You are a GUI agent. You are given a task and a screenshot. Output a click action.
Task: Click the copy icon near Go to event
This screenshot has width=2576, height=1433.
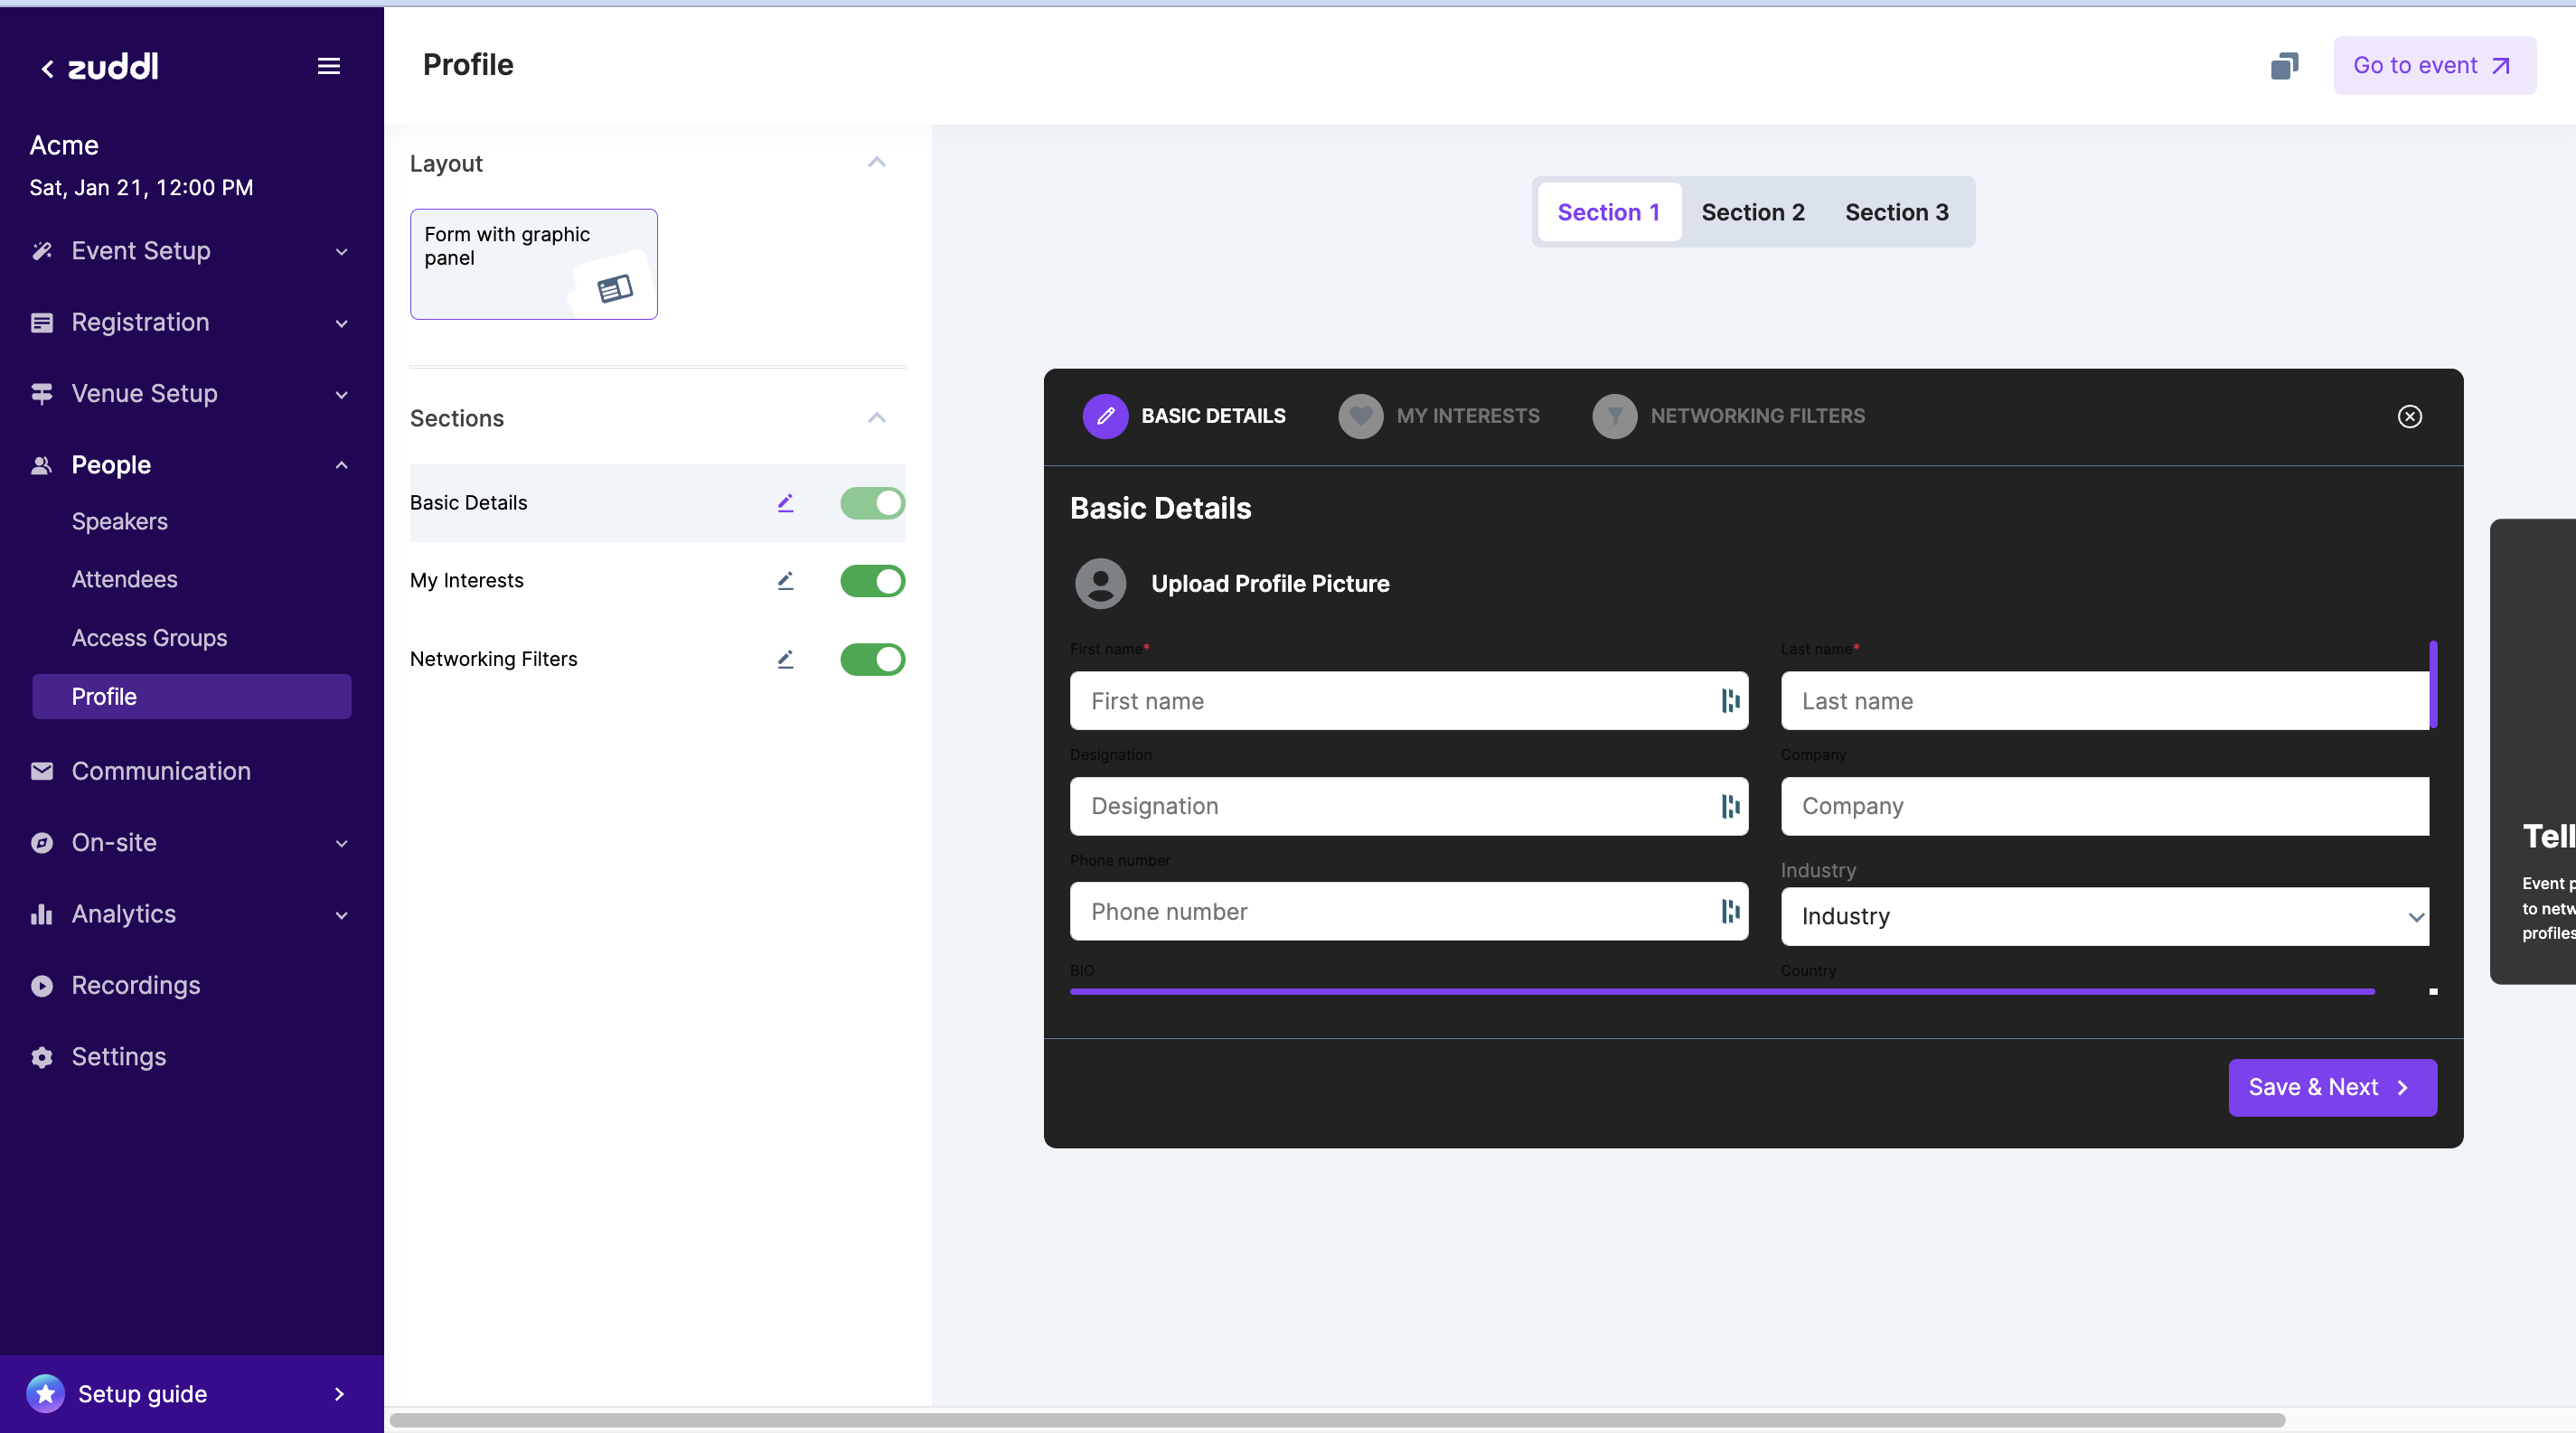2284,66
